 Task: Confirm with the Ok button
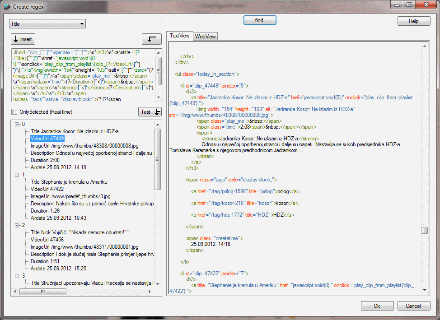(377, 306)
